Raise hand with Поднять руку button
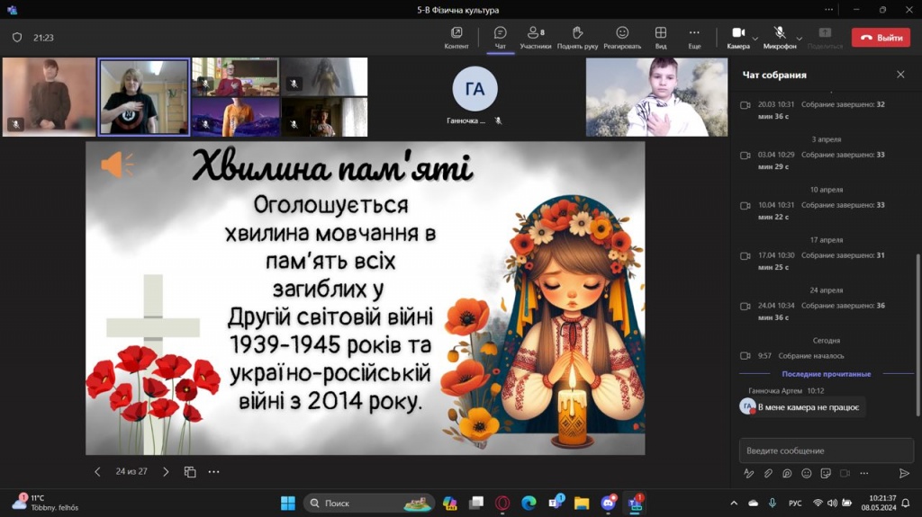 click(x=577, y=37)
